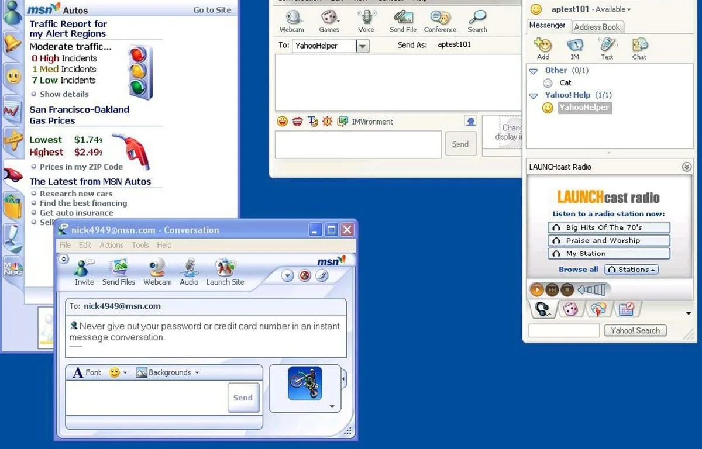Play LAUNCHcast radio

click(x=536, y=289)
